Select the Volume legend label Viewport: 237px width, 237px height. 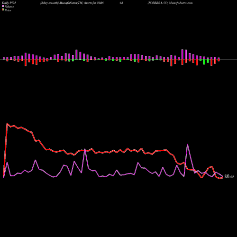pos(9,7)
